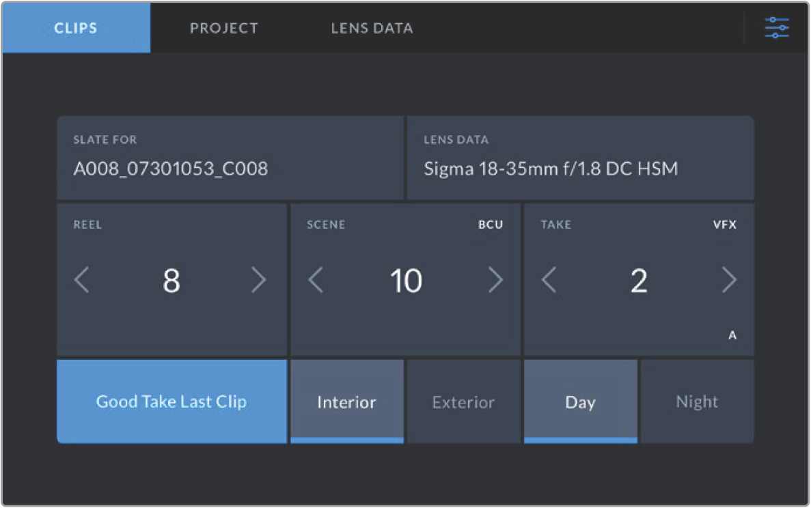Increase the take number

[729, 280]
